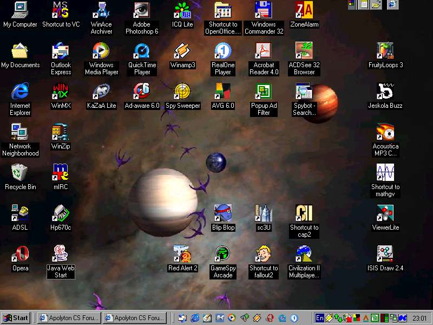The image size is (433, 325).
Task: Open the My Computer icon
Action: (20, 10)
